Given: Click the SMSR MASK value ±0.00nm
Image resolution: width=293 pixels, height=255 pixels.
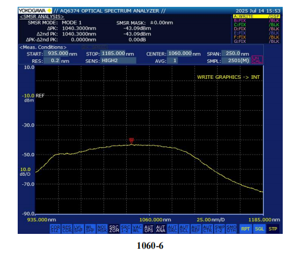Looking at the screenshot, I should 161,23.
